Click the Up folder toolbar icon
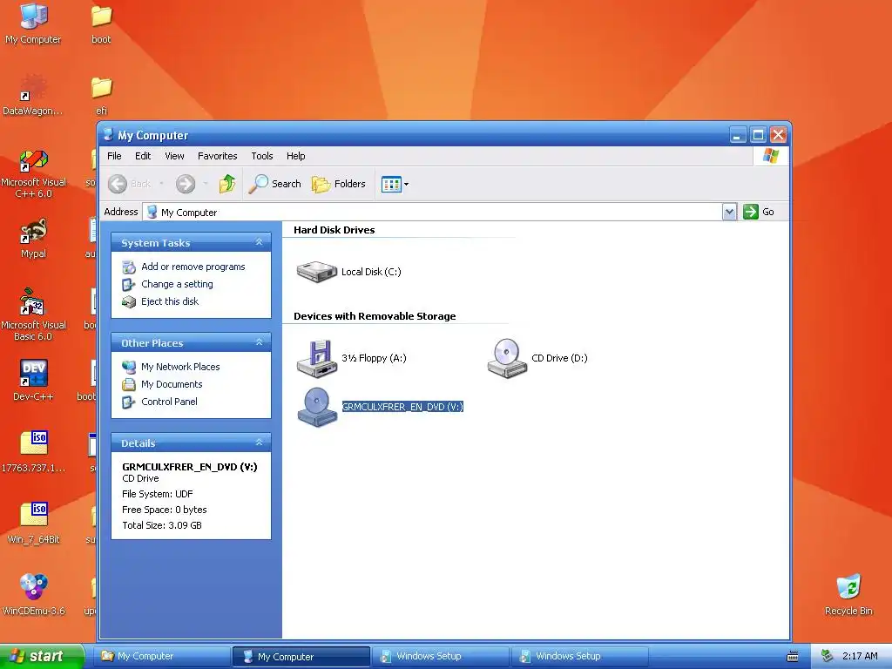The width and height of the screenshot is (892, 669). coord(227,184)
